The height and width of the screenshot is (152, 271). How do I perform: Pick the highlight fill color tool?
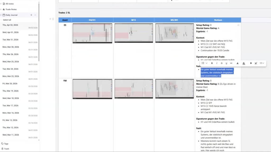click(244, 63)
